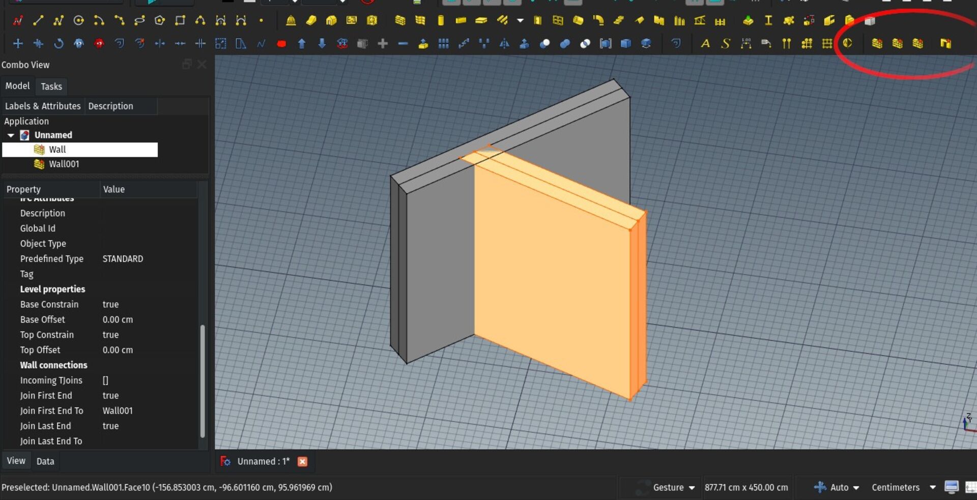Click the Draft Dimension tool
Viewport: 977px width, 500px height.
point(746,44)
